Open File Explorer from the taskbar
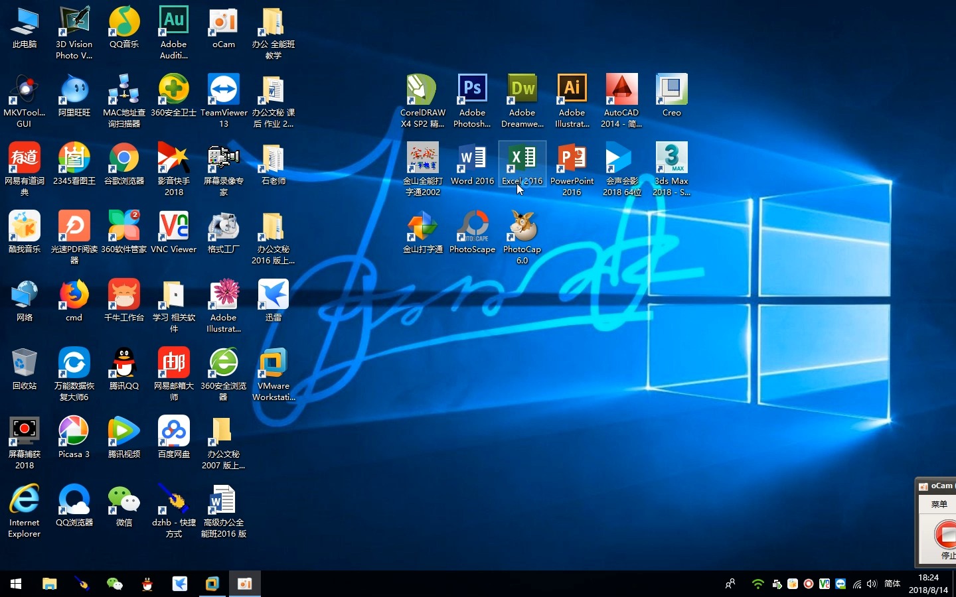This screenshot has height=597, width=956. coord(49,584)
